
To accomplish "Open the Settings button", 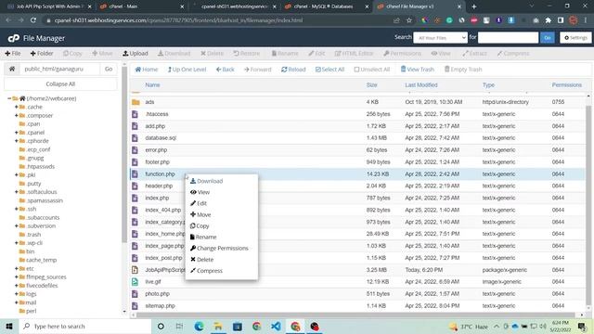I will point(575,38).
